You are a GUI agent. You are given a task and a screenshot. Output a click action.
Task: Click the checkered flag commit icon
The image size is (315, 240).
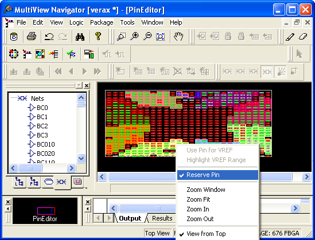[71, 54]
